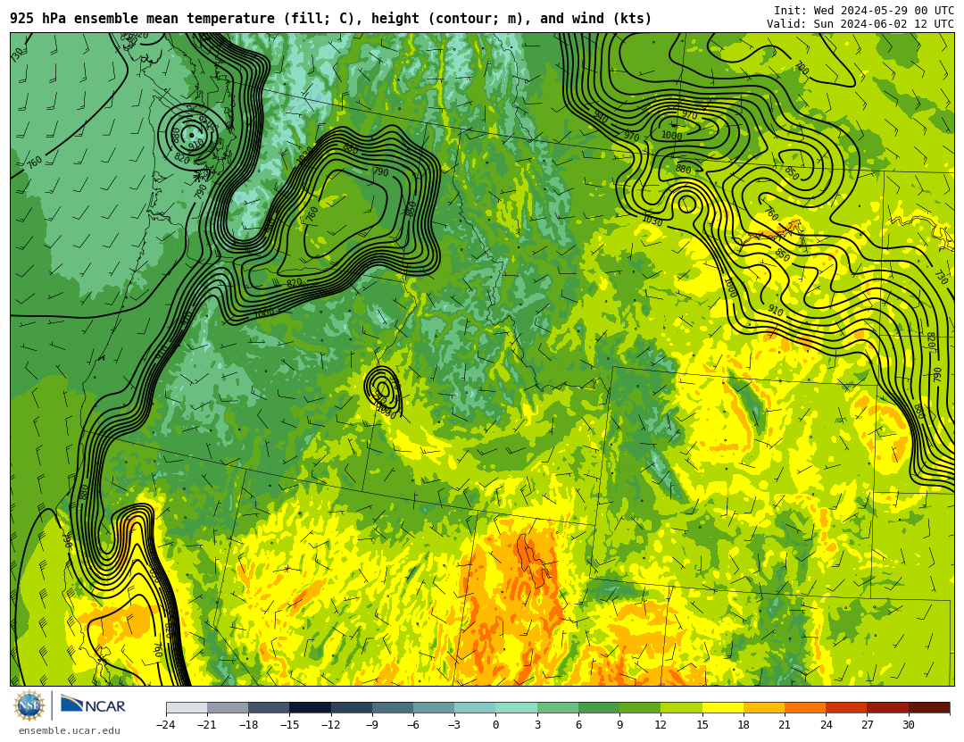Click the colorbar tick label '0'
This screenshot has height=742, width=964.
tap(496, 725)
